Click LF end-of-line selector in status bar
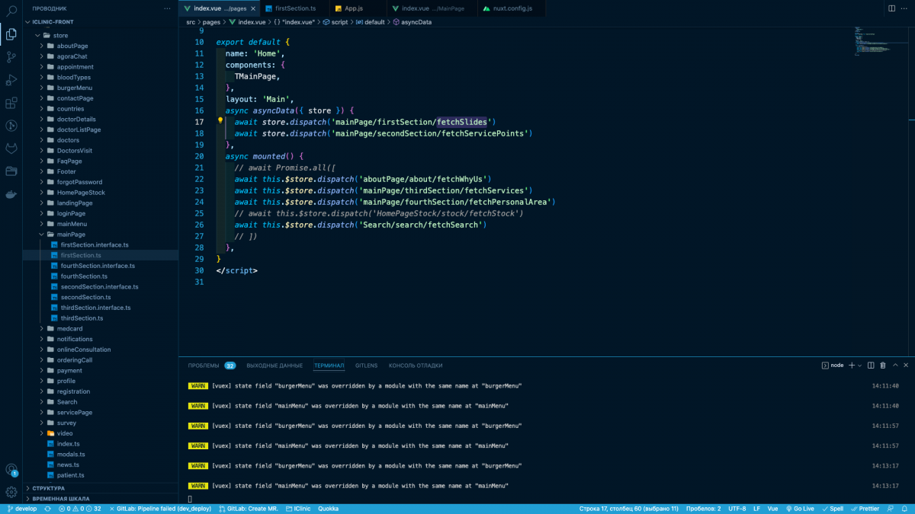 click(756, 509)
